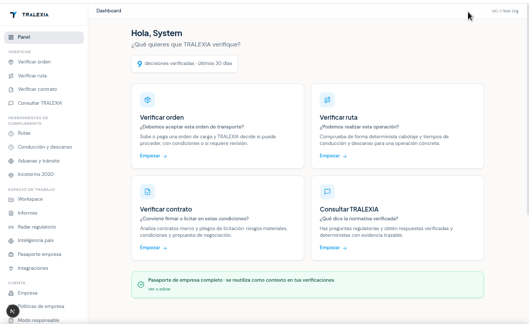Click the Panel grid icon in sidebar
The width and height of the screenshot is (529, 324).
[x=11, y=37]
